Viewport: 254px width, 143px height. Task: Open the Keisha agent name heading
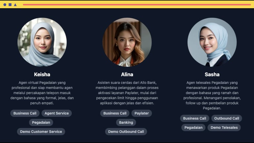click(42, 74)
